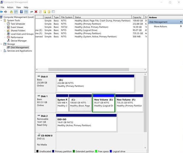Click the Disk 2 Removable label box
Viewport: 183px width, 153px height.
46,123
